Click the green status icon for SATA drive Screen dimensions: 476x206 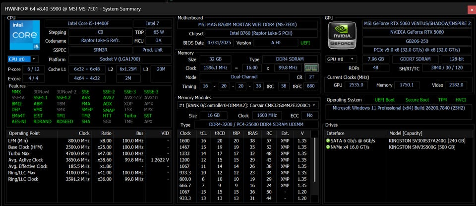click(x=328, y=140)
